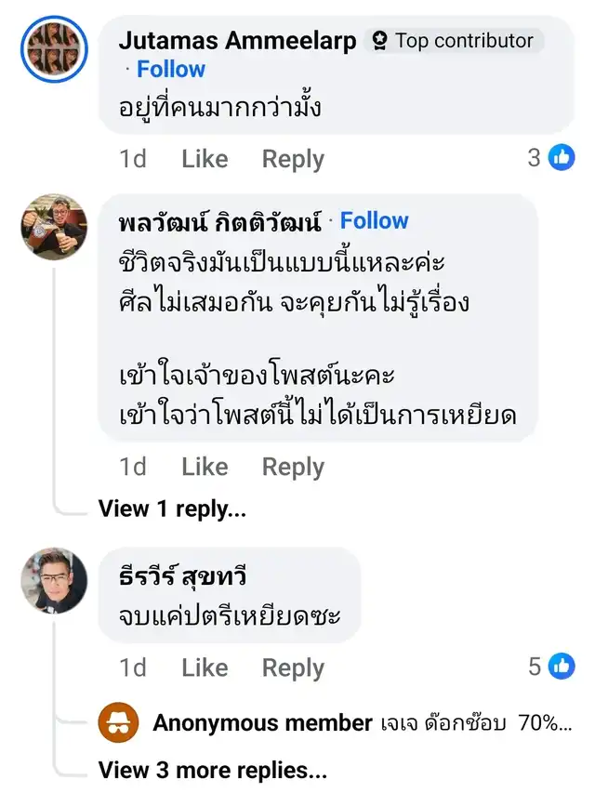Open Jutamas Ammeelarp's profile picture
The width and height of the screenshot is (595, 793).
pos(54,49)
